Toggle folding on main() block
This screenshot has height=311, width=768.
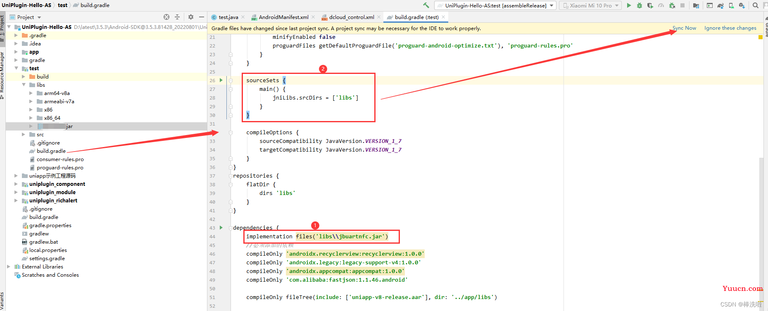point(231,89)
